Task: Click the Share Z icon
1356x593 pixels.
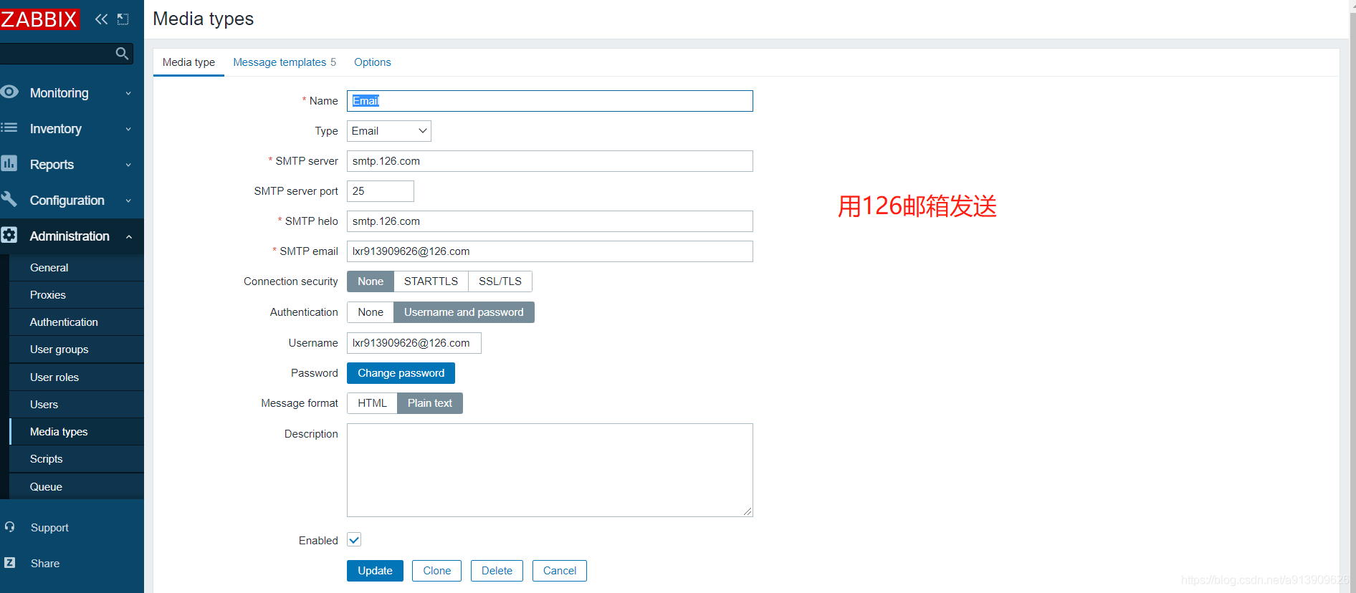Action: [9, 563]
